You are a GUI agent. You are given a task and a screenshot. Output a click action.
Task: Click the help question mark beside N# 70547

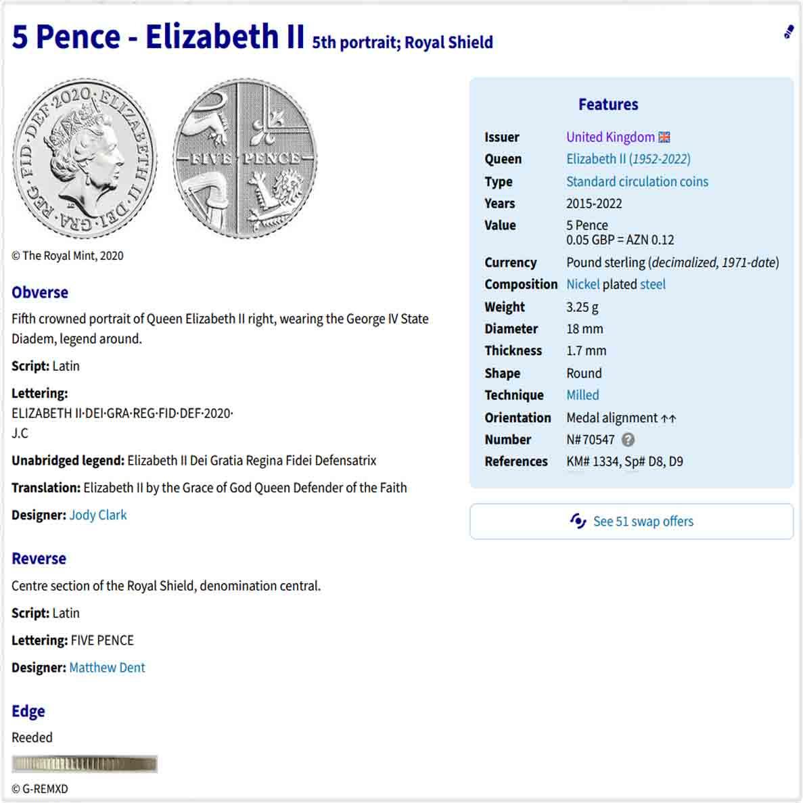click(628, 440)
